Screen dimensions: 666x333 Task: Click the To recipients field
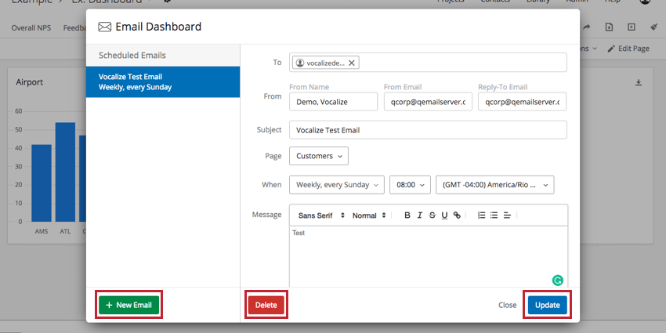pyautogui.click(x=428, y=63)
